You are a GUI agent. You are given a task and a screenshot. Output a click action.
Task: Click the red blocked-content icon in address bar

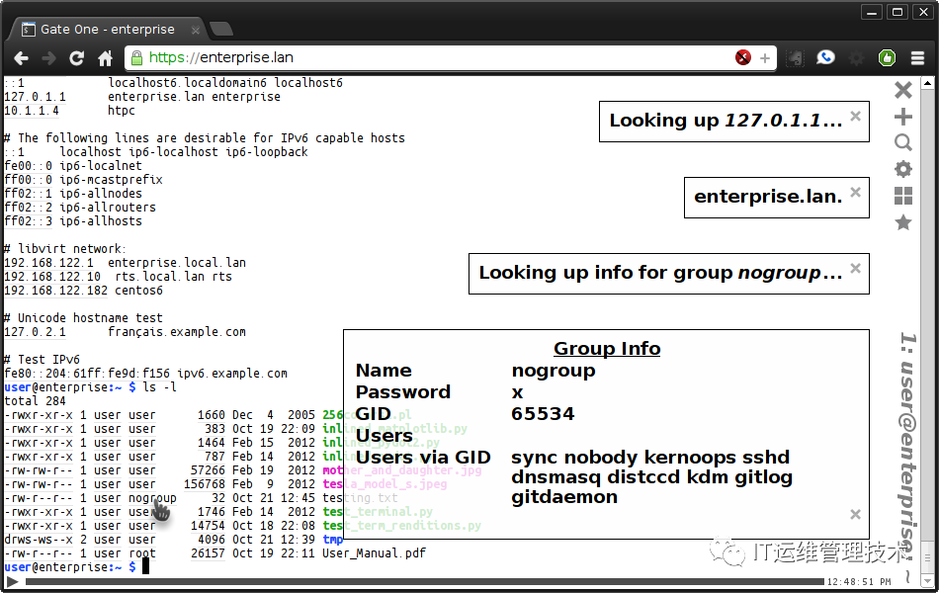click(x=743, y=57)
